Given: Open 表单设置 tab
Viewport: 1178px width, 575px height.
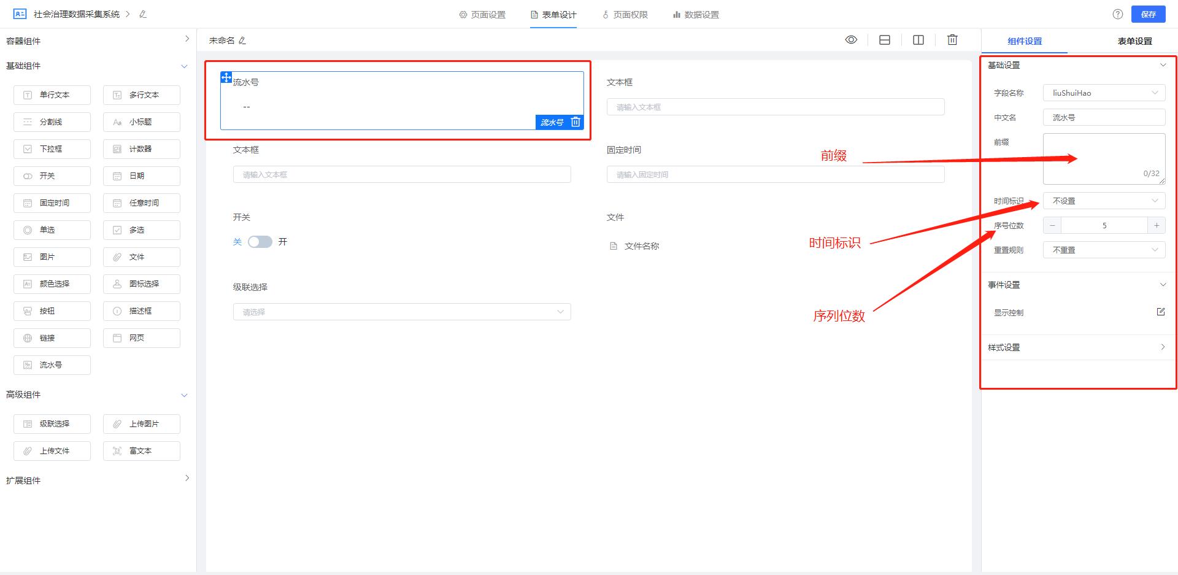Looking at the screenshot, I should point(1134,41).
